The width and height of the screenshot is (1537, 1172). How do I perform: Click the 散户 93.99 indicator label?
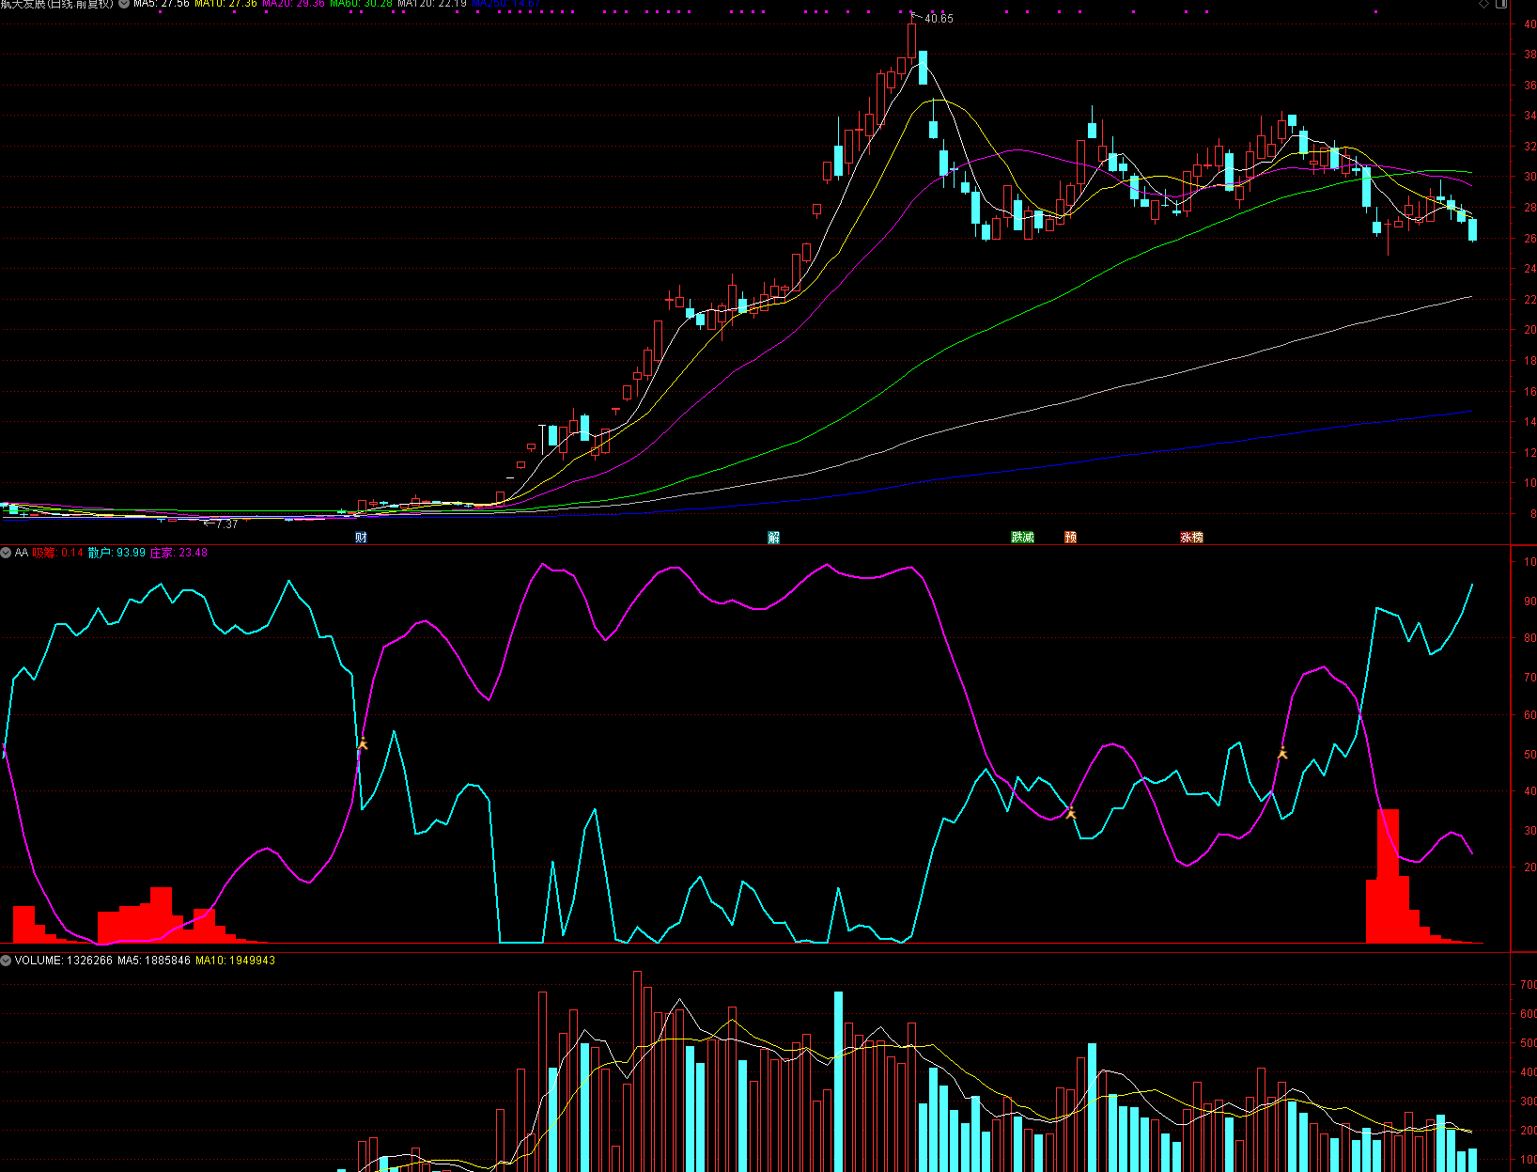116,553
